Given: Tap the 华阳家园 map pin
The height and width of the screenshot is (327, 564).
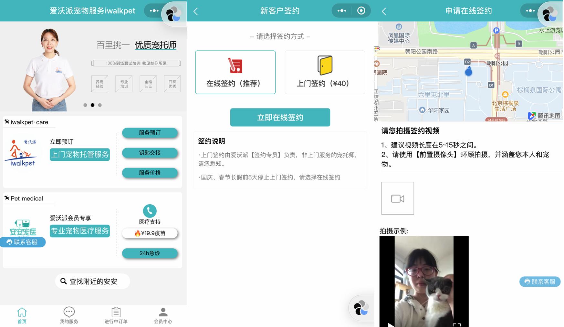Looking at the screenshot, I should [422, 110].
